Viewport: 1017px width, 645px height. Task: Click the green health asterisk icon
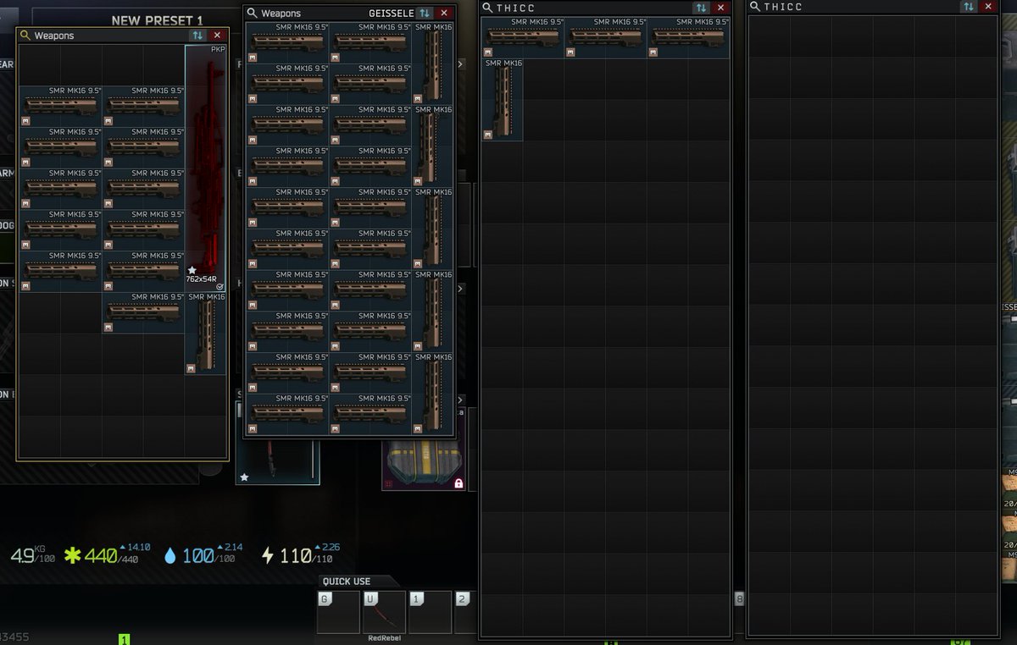tap(73, 556)
